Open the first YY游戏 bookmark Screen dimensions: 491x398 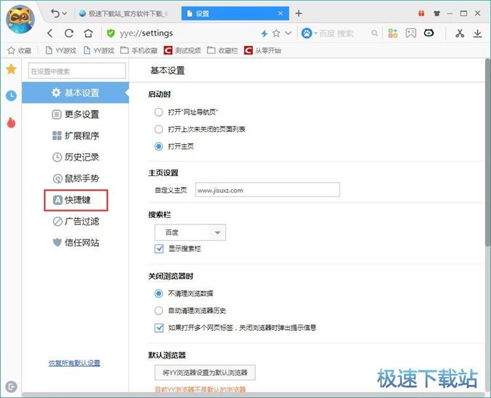61,50
